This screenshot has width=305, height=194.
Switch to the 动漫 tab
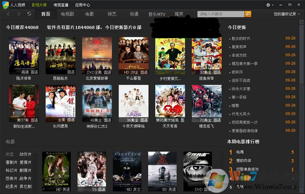134,14
